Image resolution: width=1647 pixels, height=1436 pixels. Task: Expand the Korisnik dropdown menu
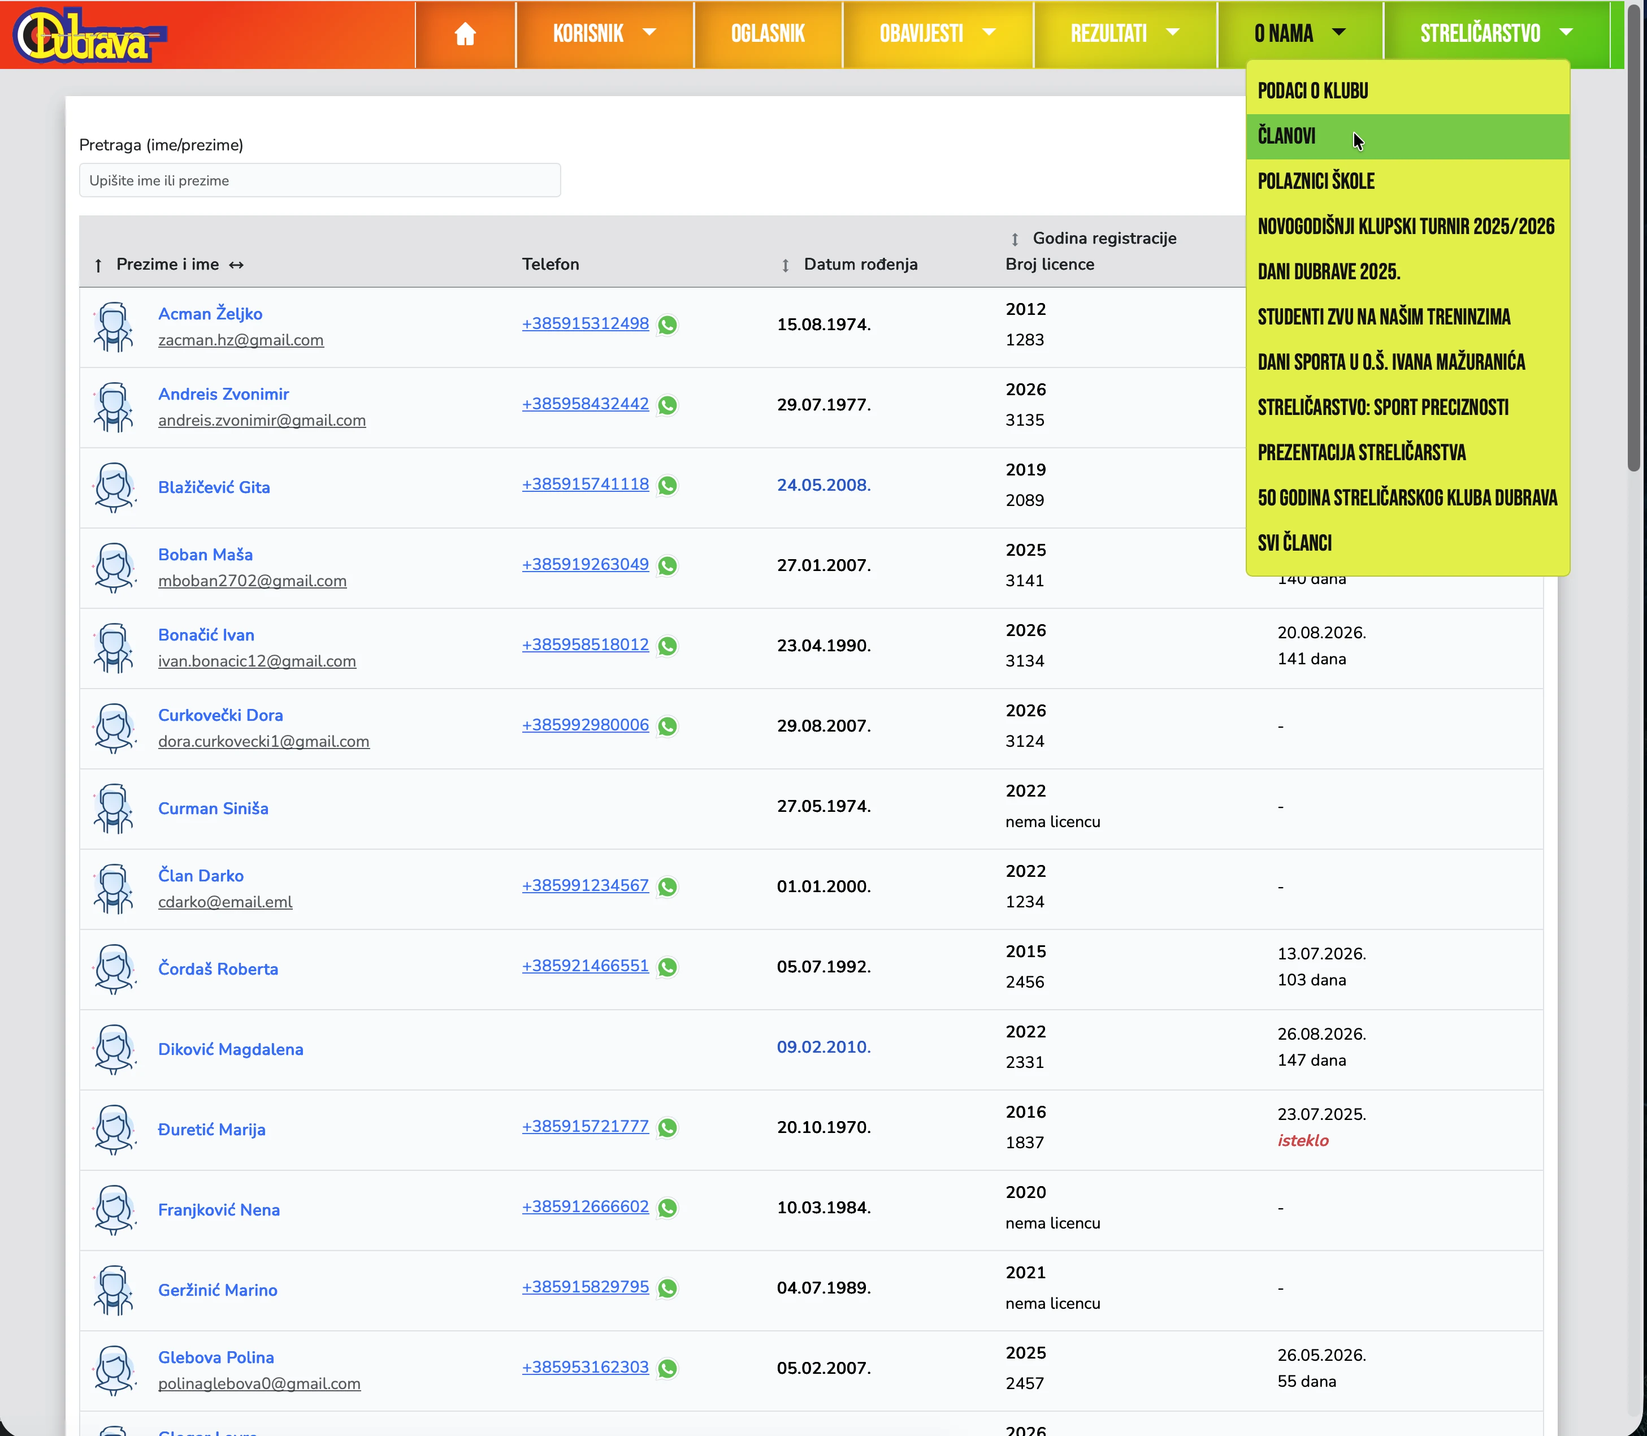click(x=603, y=34)
